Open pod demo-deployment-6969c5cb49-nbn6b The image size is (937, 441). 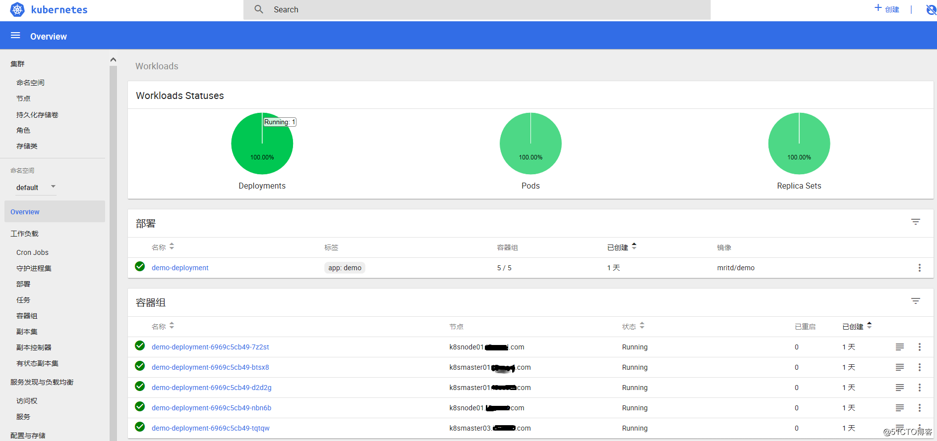coord(211,408)
